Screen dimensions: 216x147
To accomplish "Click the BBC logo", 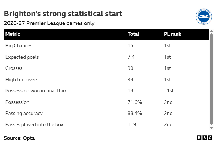I will click(x=205, y=138).
